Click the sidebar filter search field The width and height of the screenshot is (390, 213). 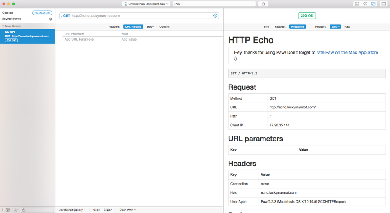click(x=37, y=210)
